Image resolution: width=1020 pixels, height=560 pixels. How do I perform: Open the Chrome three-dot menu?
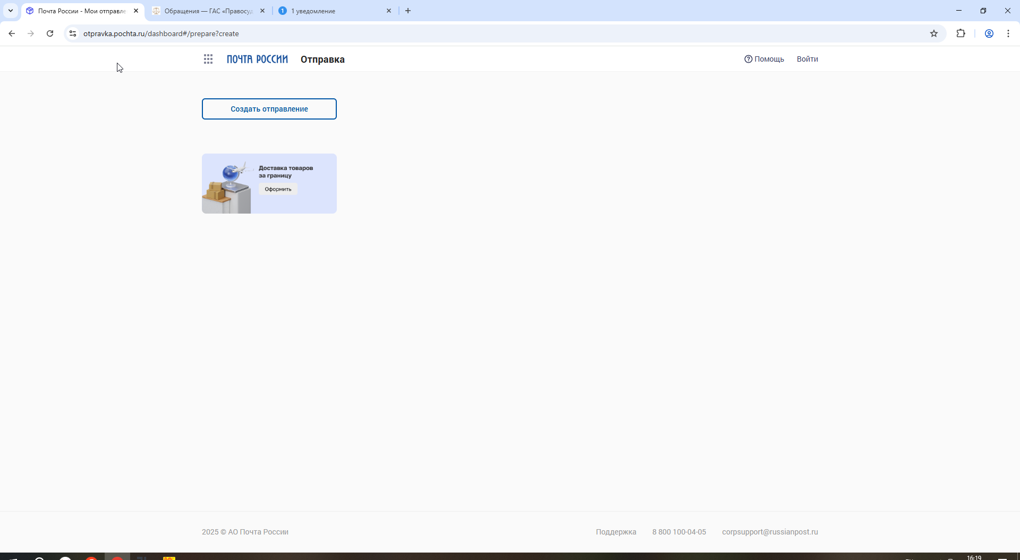(x=1008, y=33)
